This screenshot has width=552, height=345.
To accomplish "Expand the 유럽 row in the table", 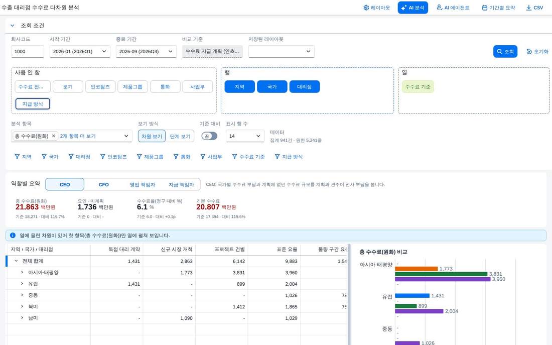I will pyautogui.click(x=22, y=284).
